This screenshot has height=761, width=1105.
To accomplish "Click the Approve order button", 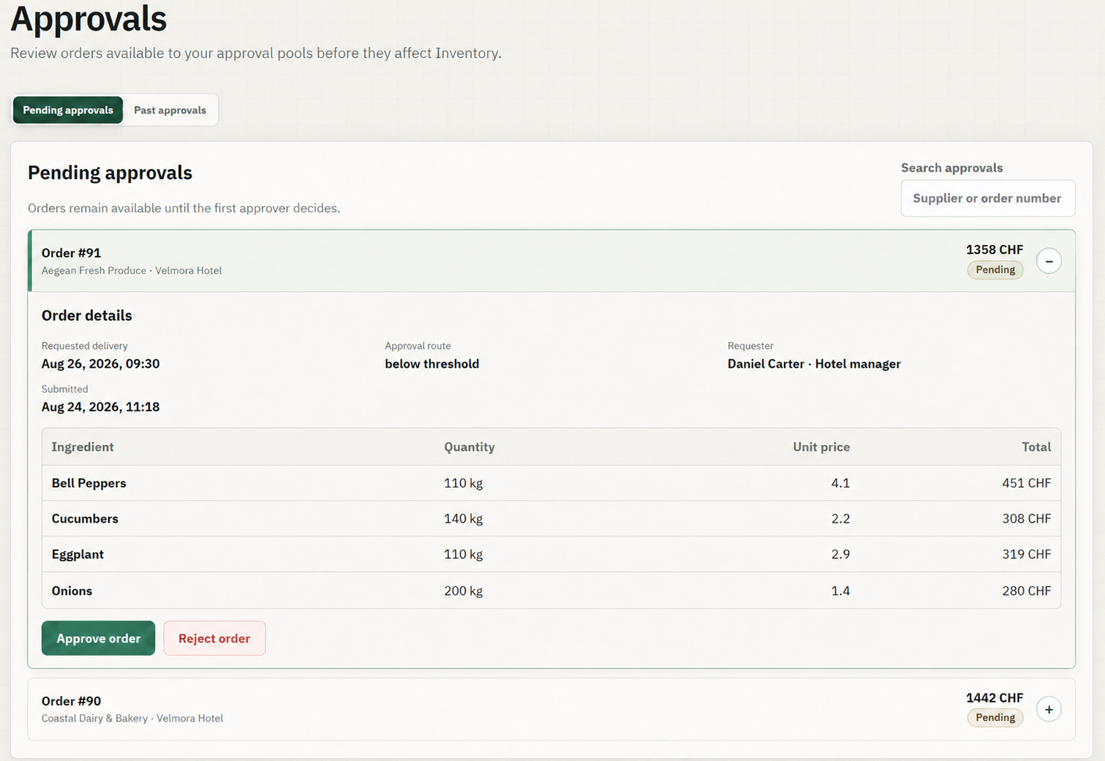I will pyautogui.click(x=98, y=638).
